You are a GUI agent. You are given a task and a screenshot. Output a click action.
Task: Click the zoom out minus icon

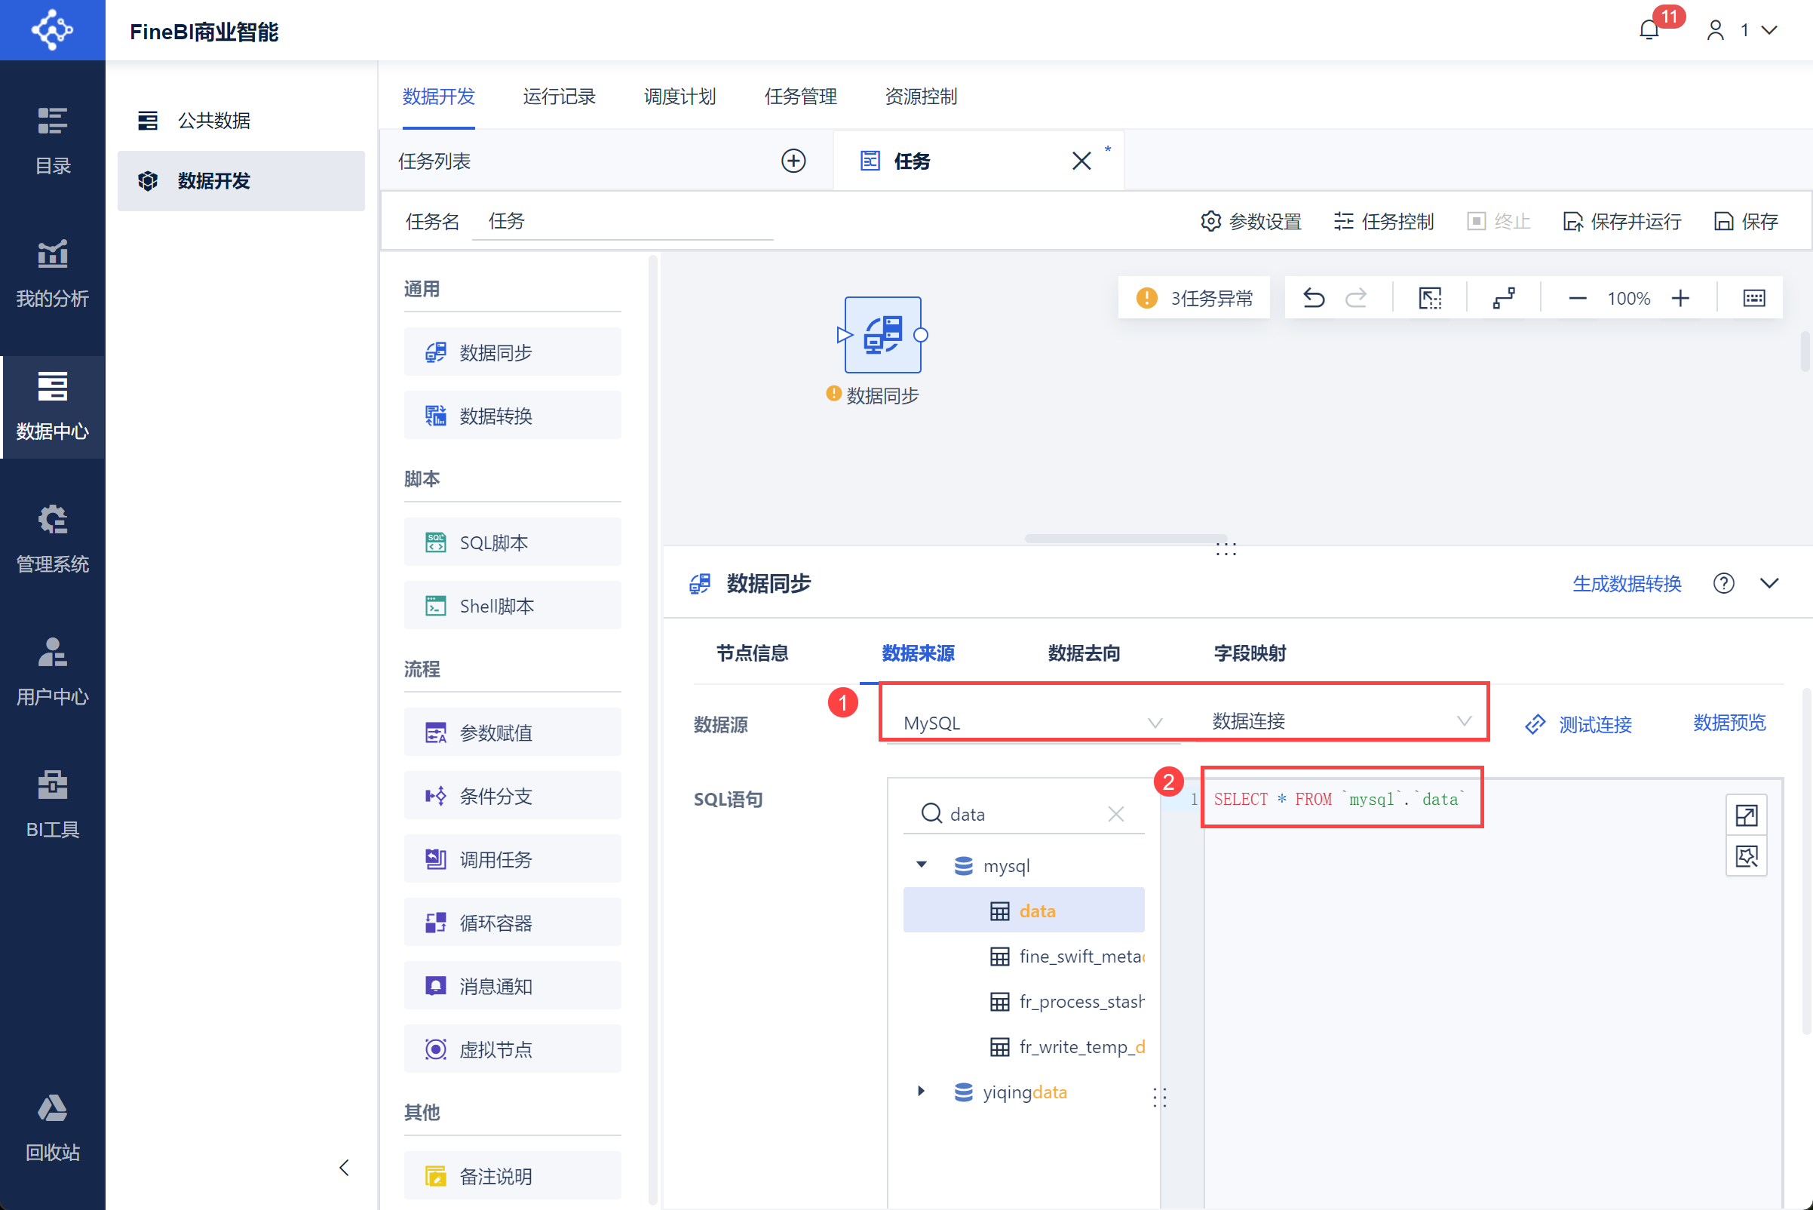click(1577, 298)
